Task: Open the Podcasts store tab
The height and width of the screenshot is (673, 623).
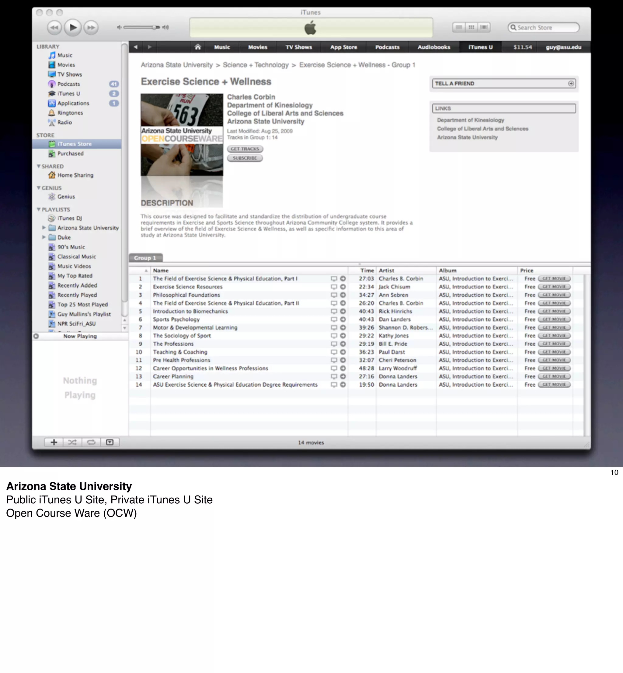Action: point(387,47)
